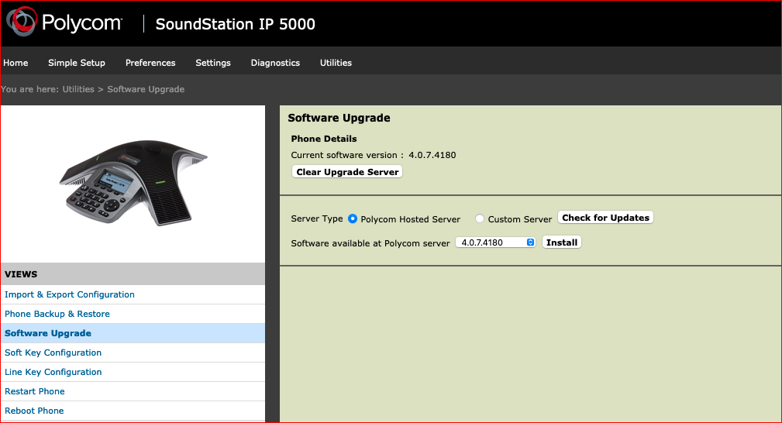782x423 pixels.
Task: Open the Preferences menu
Action: click(150, 63)
